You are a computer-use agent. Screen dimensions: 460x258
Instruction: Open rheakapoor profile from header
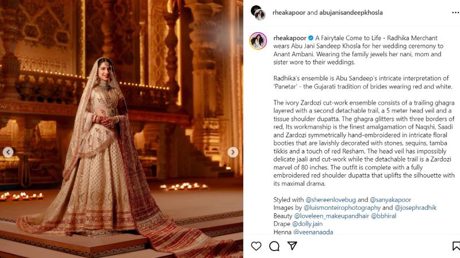pyautogui.click(x=289, y=13)
